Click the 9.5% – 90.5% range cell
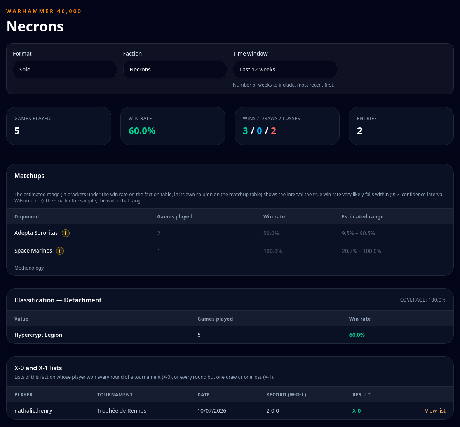Viewport: 460px width, 427px height. 358,233
